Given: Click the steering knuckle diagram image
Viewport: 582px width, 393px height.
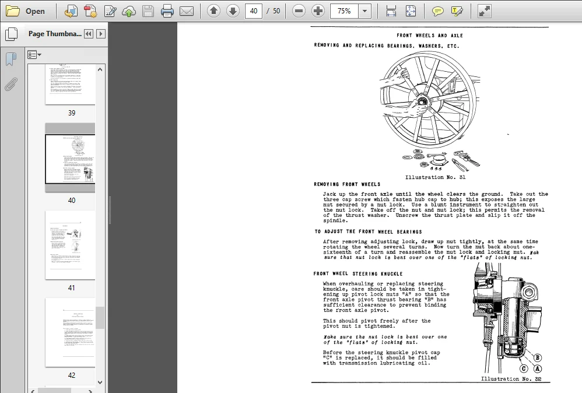Looking at the screenshot, I should [509, 318].
